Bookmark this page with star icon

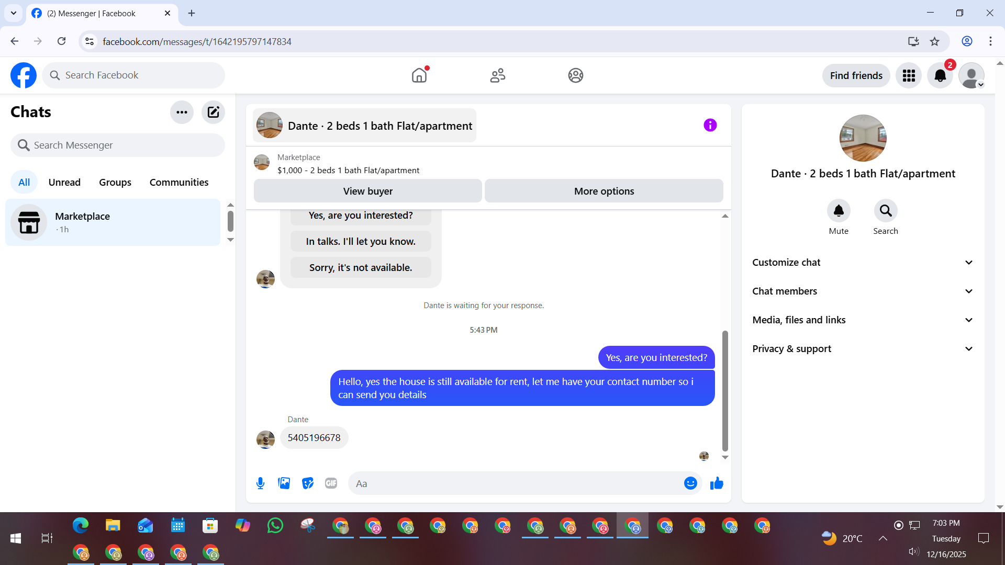[934, 41]
